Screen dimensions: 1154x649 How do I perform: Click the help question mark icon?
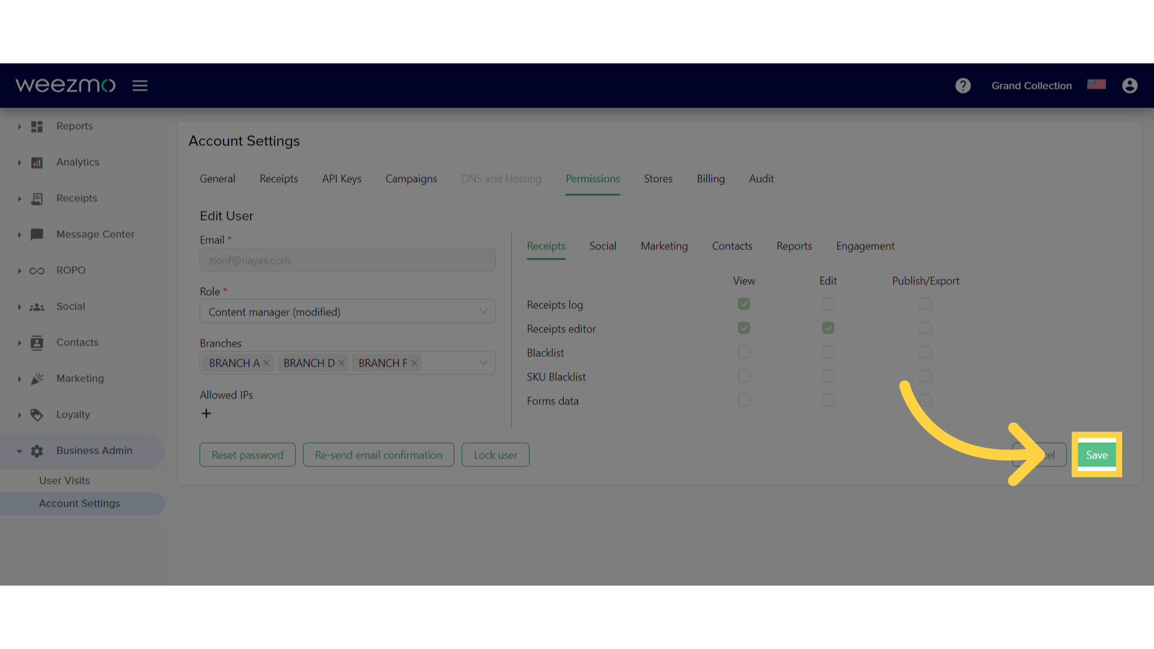[963, 86]
